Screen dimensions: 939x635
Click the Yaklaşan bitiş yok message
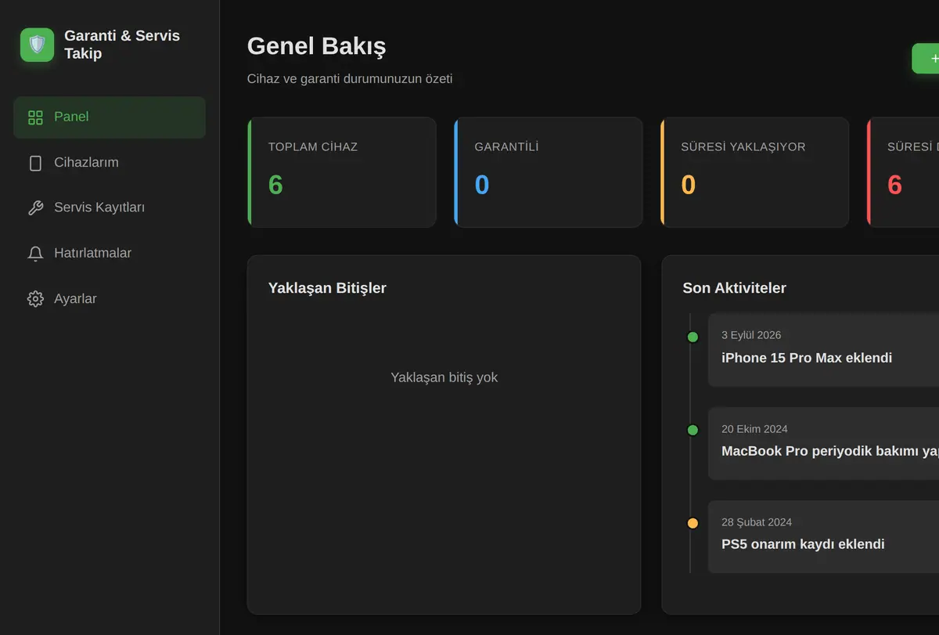[x=444, y=377]
